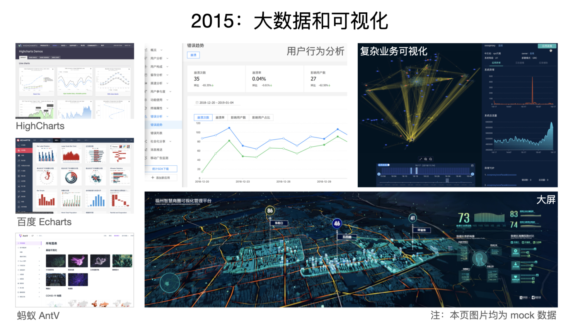The image size is (580, 326).
Task: Select the 影响用户占比 metric toggle
Action: (261, 117)
